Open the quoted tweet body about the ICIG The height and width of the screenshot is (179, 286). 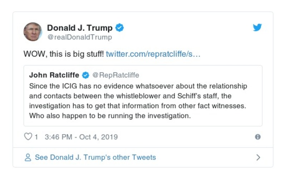[138, 101]
